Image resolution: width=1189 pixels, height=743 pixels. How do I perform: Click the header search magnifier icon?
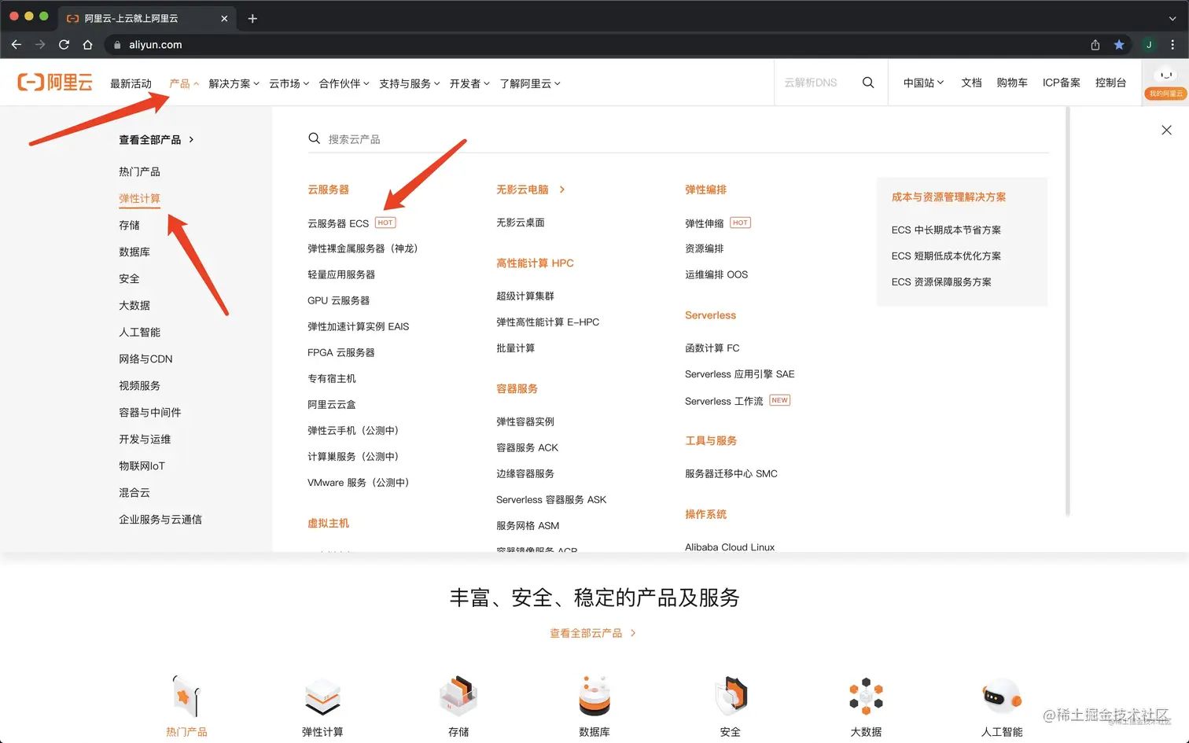point(868,83)
